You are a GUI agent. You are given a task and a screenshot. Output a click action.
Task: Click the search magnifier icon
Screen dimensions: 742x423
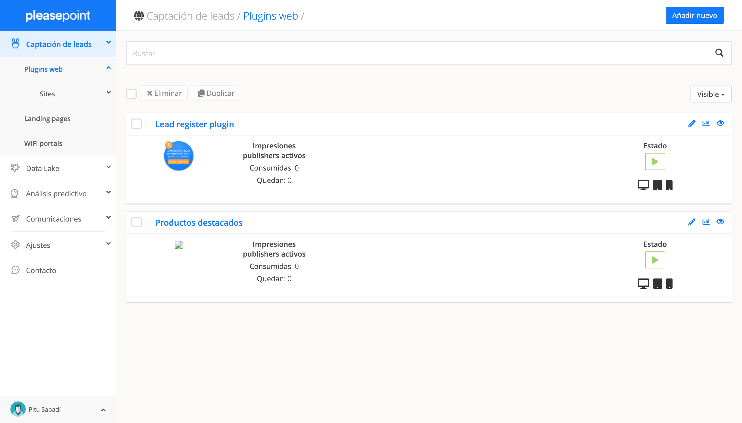point(719,53)
